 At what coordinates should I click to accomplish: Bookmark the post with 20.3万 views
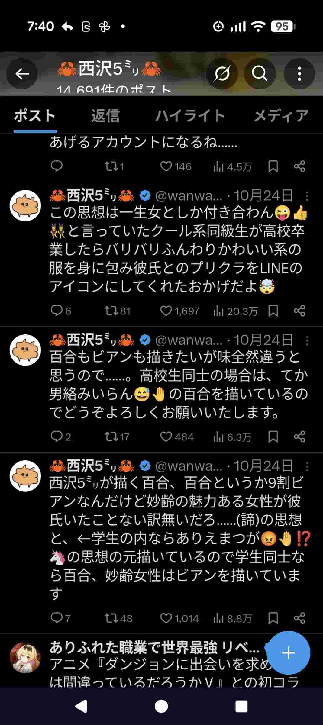[x=273, y=311]
